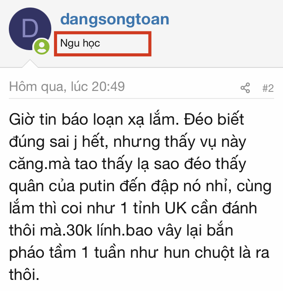Click the word quân before của putin
This screenshot has width=283, height=291.
(27, 186)
